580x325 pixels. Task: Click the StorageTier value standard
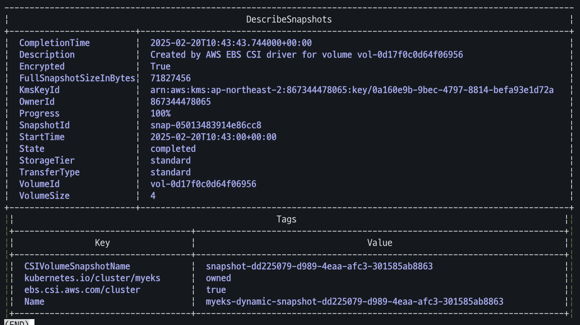[170, 160]
